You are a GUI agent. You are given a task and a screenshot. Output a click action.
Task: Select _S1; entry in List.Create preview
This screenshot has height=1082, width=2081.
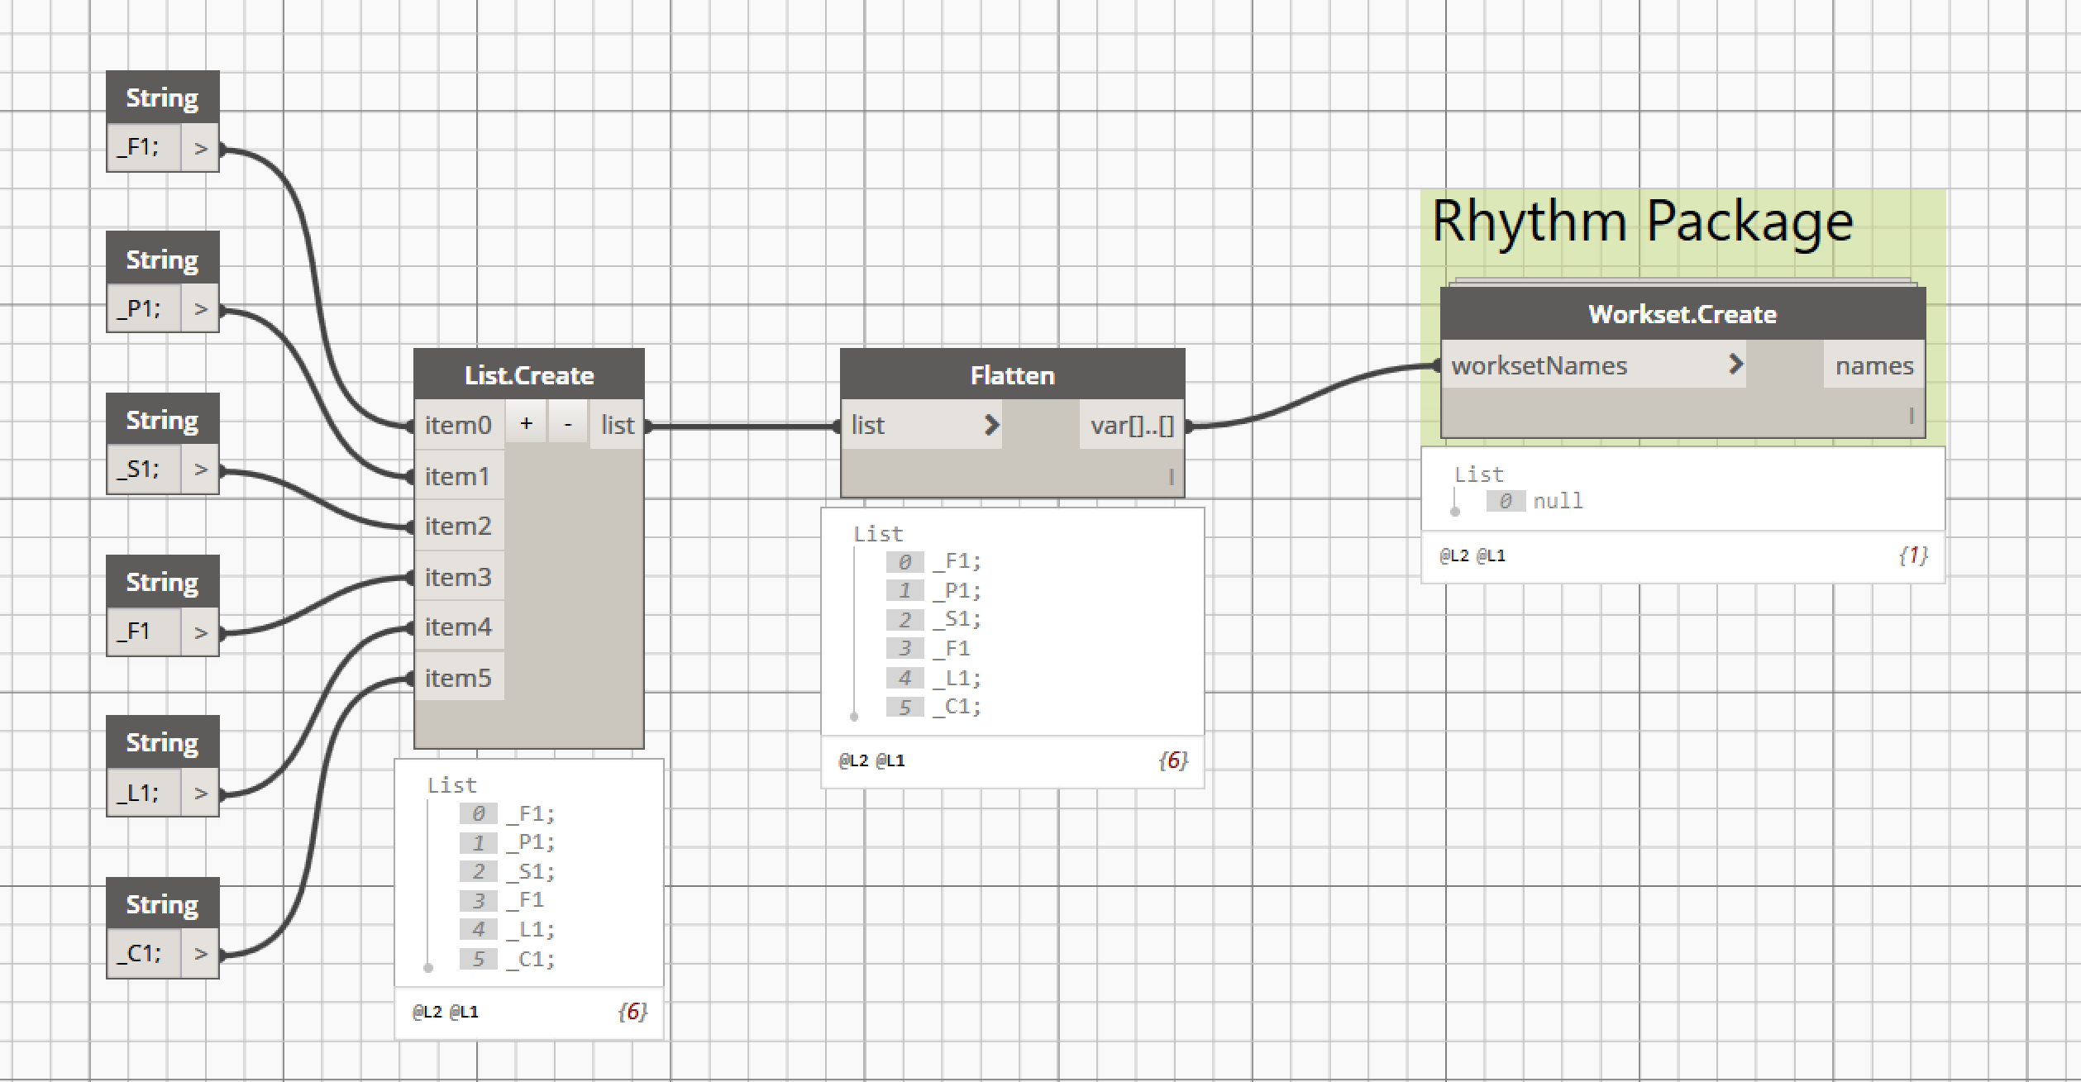[x=531, y=871]
